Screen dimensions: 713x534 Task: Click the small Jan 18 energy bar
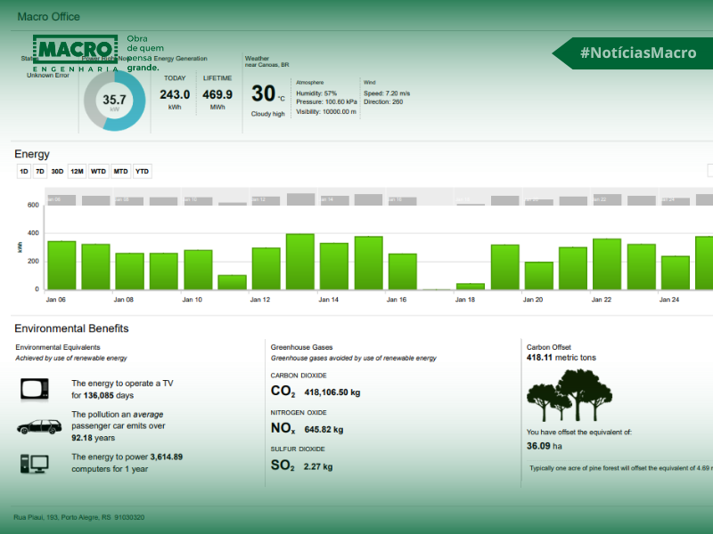470,287
